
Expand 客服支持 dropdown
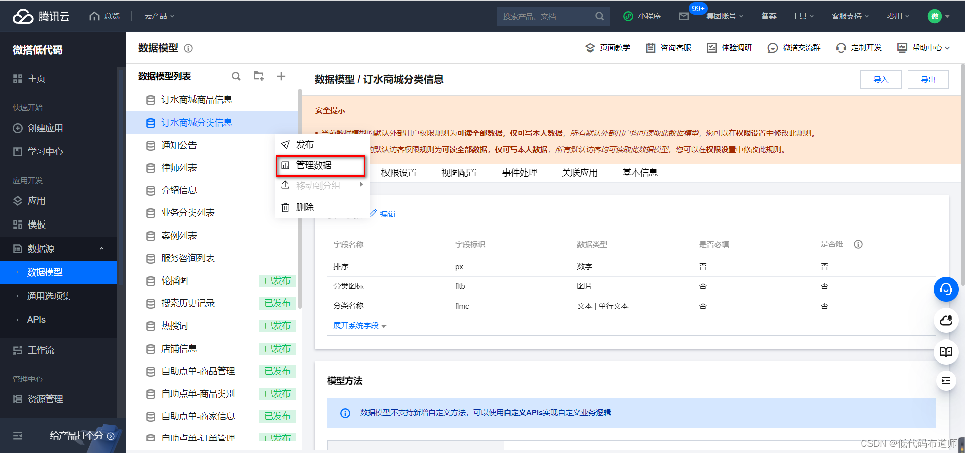tap(850, 16)
